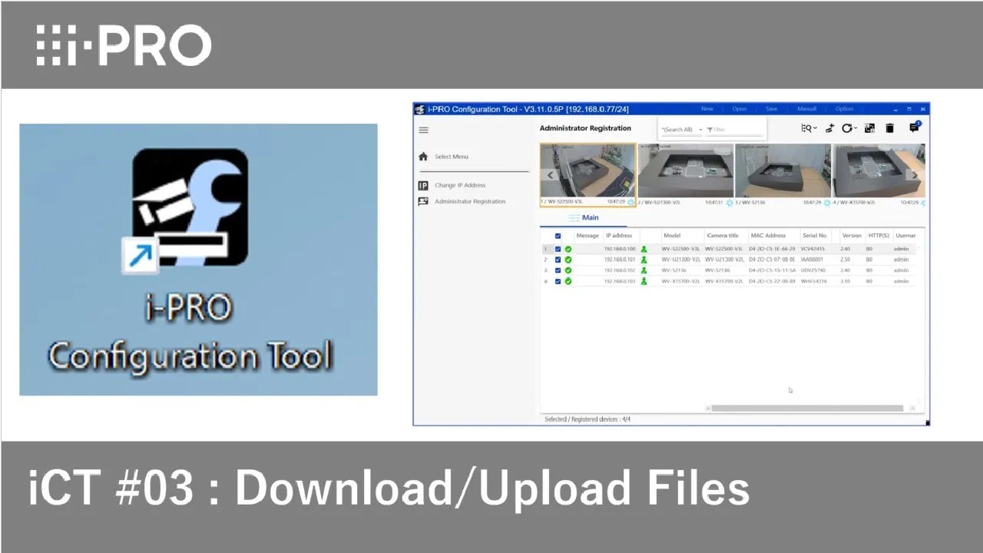Open Change IP Address in sidebar
Image resolution: width=983 pixels, height=553 pixels.
pos(460,185)
